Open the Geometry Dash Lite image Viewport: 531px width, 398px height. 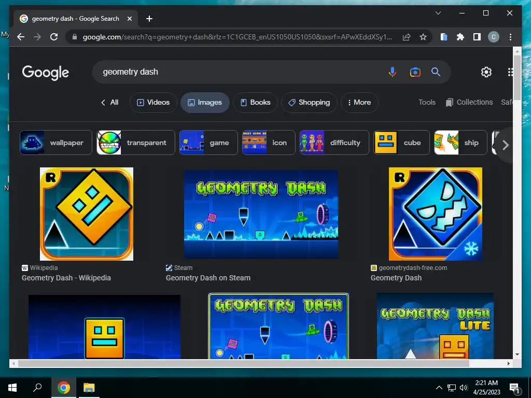[435, 326]
